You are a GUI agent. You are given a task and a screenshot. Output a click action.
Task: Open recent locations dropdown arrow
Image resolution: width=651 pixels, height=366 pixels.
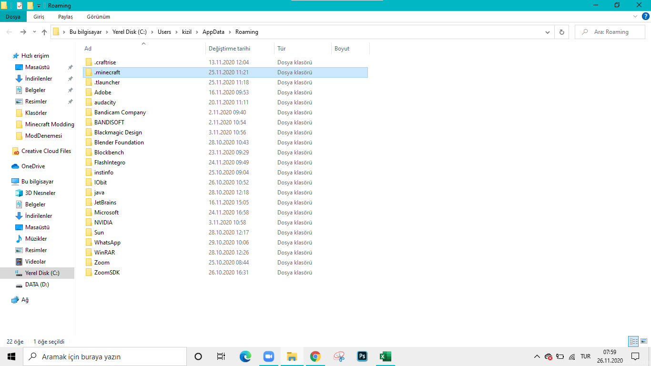34,32
